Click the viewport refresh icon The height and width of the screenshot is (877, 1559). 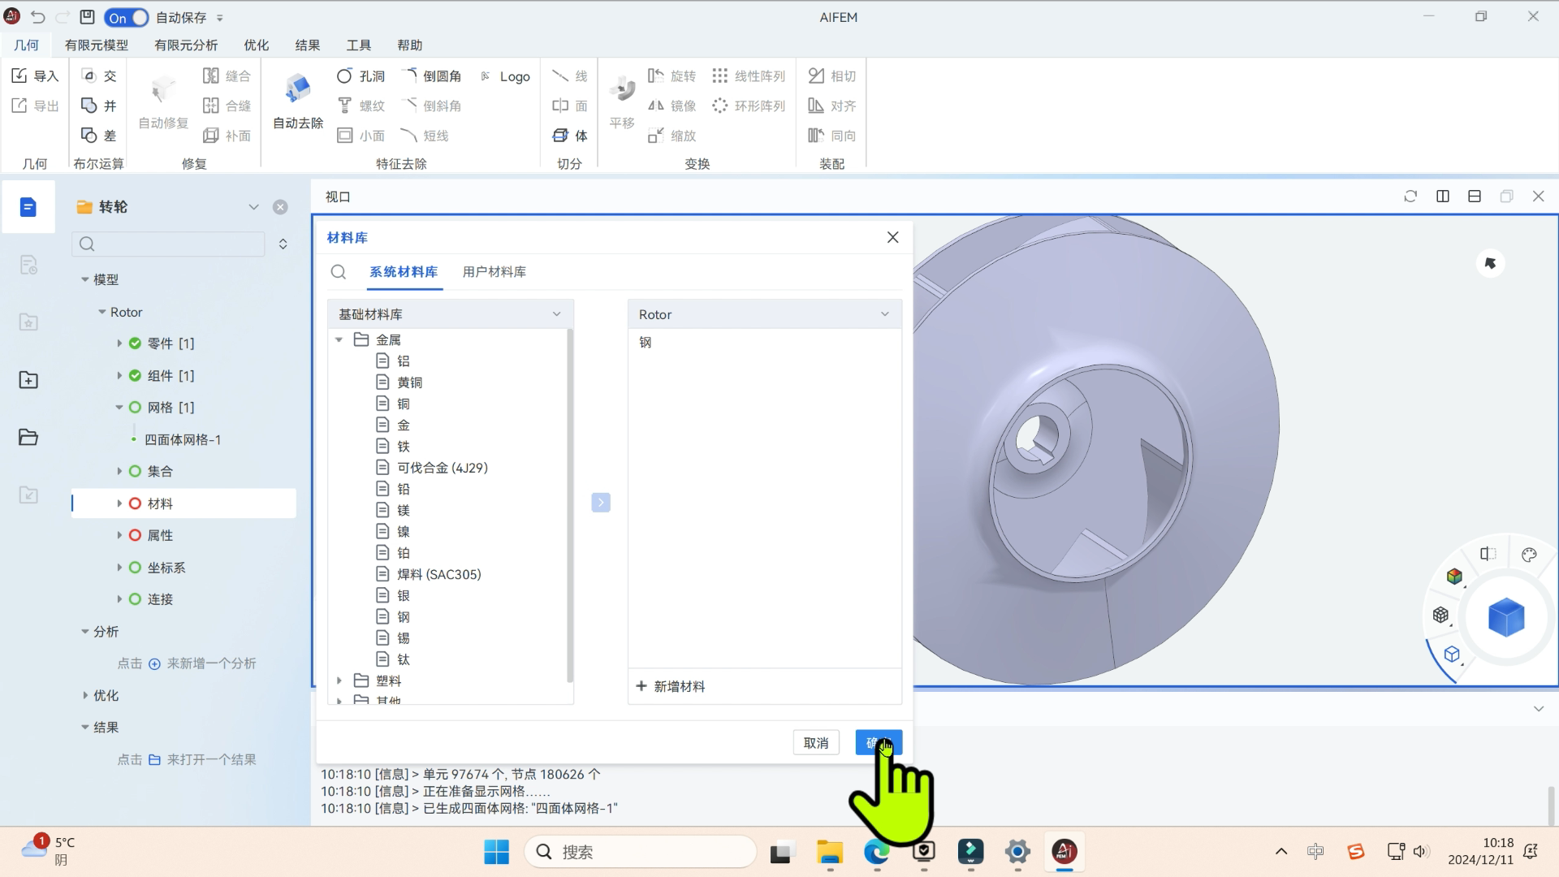tap(1410, 197)
